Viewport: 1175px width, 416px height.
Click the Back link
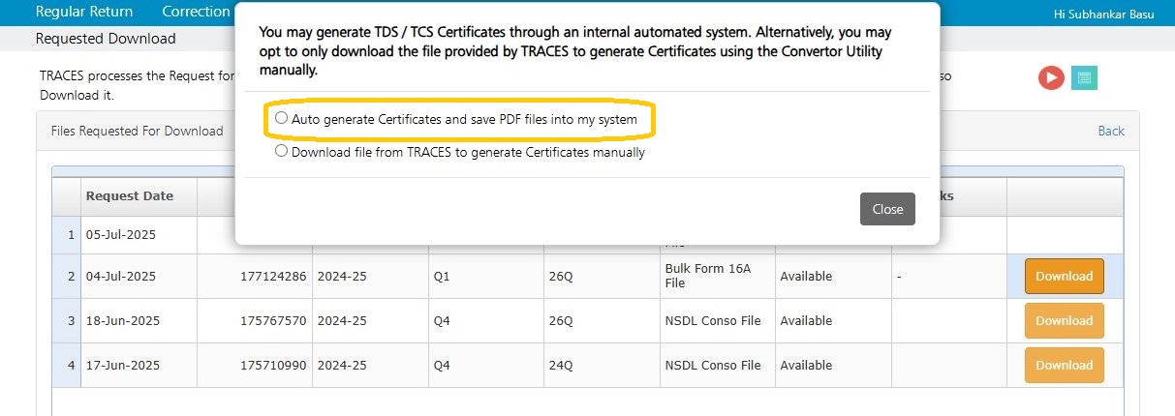[x=1111, y=131]
